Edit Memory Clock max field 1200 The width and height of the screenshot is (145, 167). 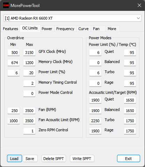[29, 63]
